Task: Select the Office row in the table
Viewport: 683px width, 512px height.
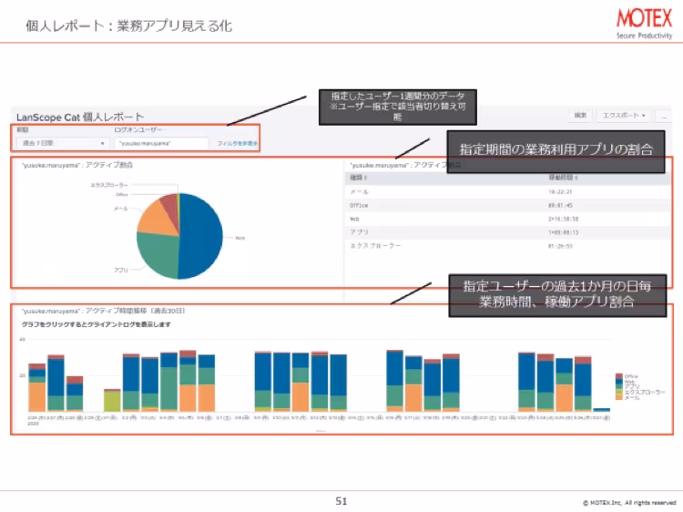Action: tap(508, 205)
